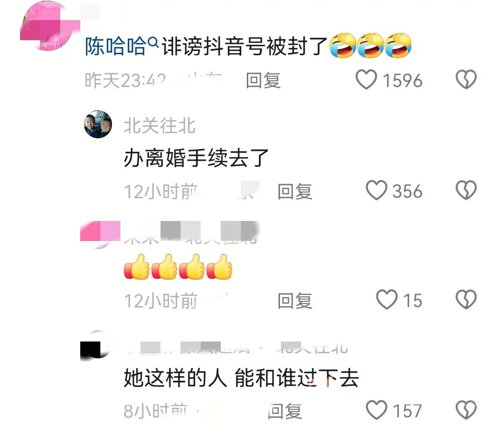This screenshot has height=434, width=504.
Task: Reply to the thumbs-up emoji comment
Action: point(295,301)
